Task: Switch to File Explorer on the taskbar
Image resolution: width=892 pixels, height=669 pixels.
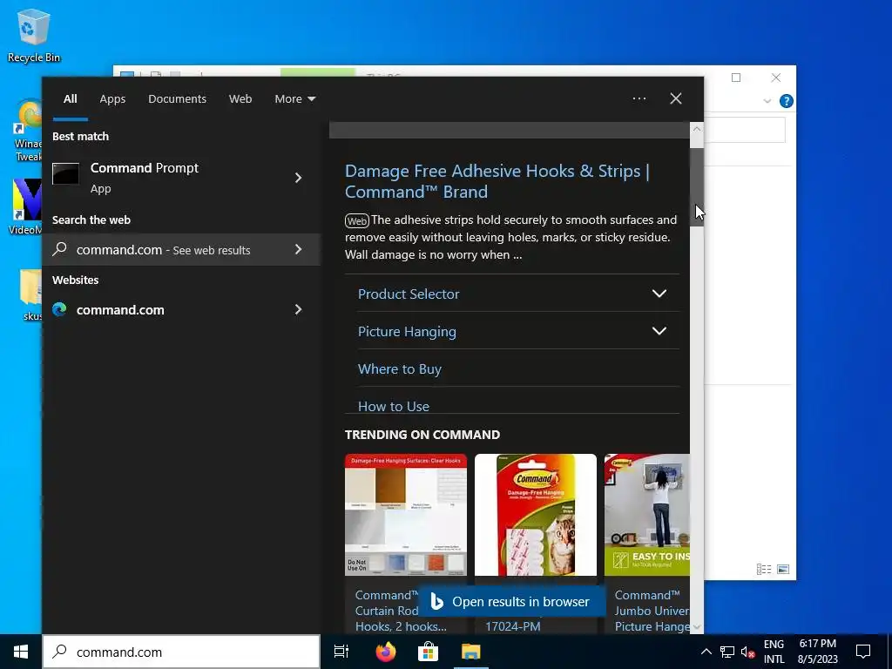Action: click(x=471, y=652)
